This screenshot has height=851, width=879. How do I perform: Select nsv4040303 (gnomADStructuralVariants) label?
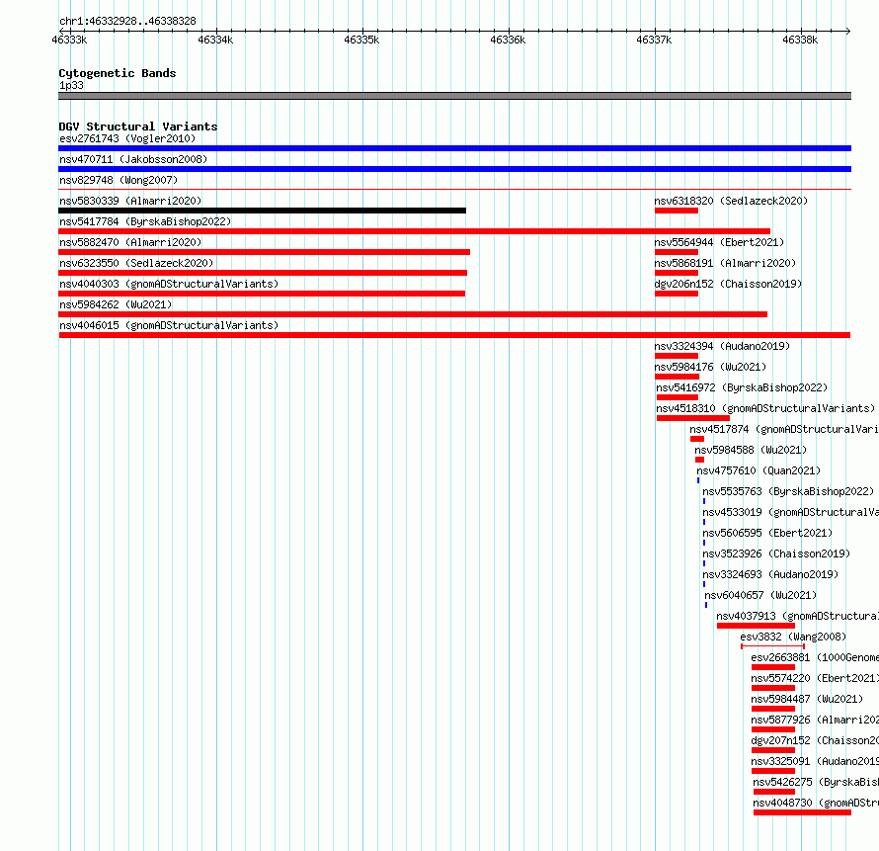[x=169, y=284]
